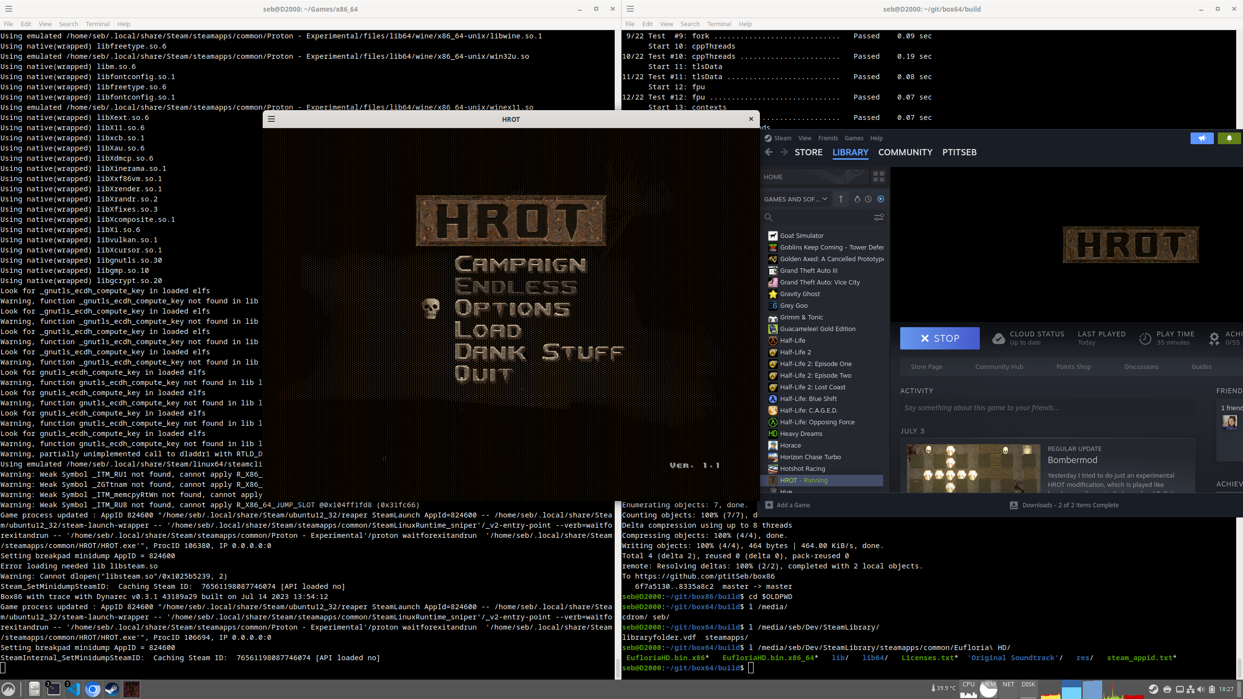The image size is (1243, 699).
Task: Expand the GAMES AND SOFTWARE collection dropdown
Action: (795, 199)
